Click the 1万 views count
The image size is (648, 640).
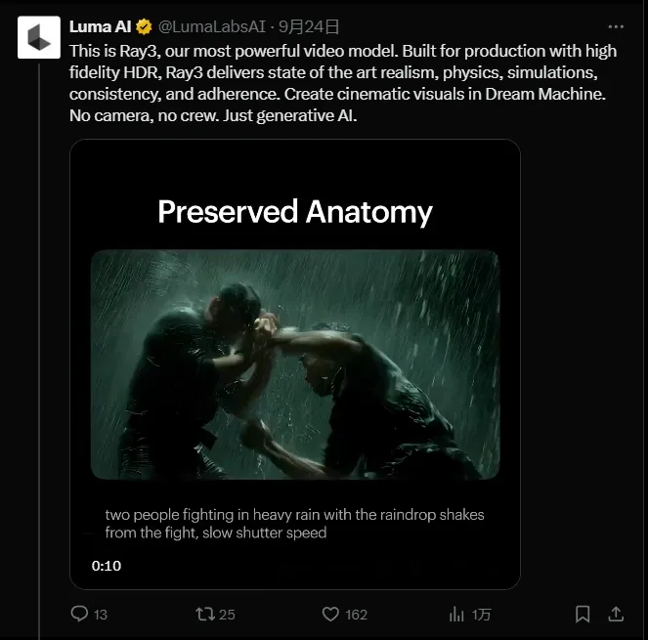point(481,615)
